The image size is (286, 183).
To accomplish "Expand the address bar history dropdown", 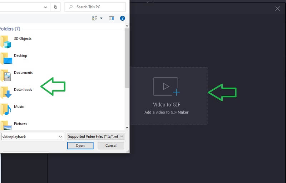I will coord(45,7).
